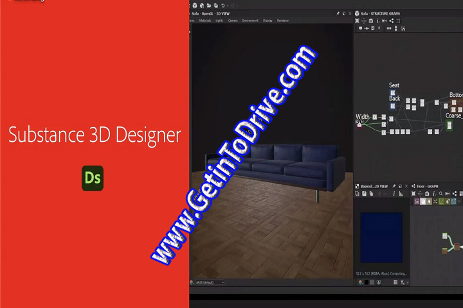Click align nodes icon in Structure Graph toolbar
The height and width of the screenshot is (308, 463).
pyautogui.click(x=384, y=21)
